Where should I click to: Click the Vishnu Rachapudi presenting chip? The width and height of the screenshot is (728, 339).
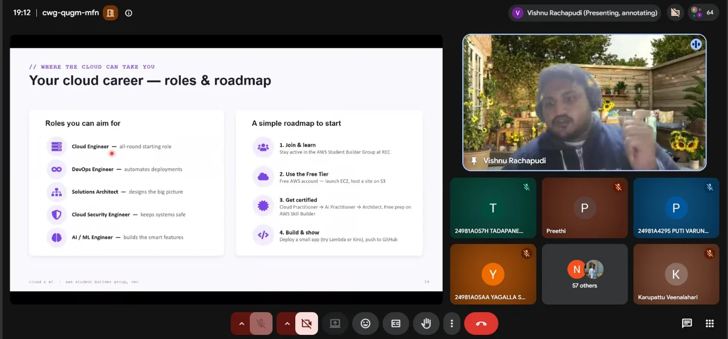[584, 13]
